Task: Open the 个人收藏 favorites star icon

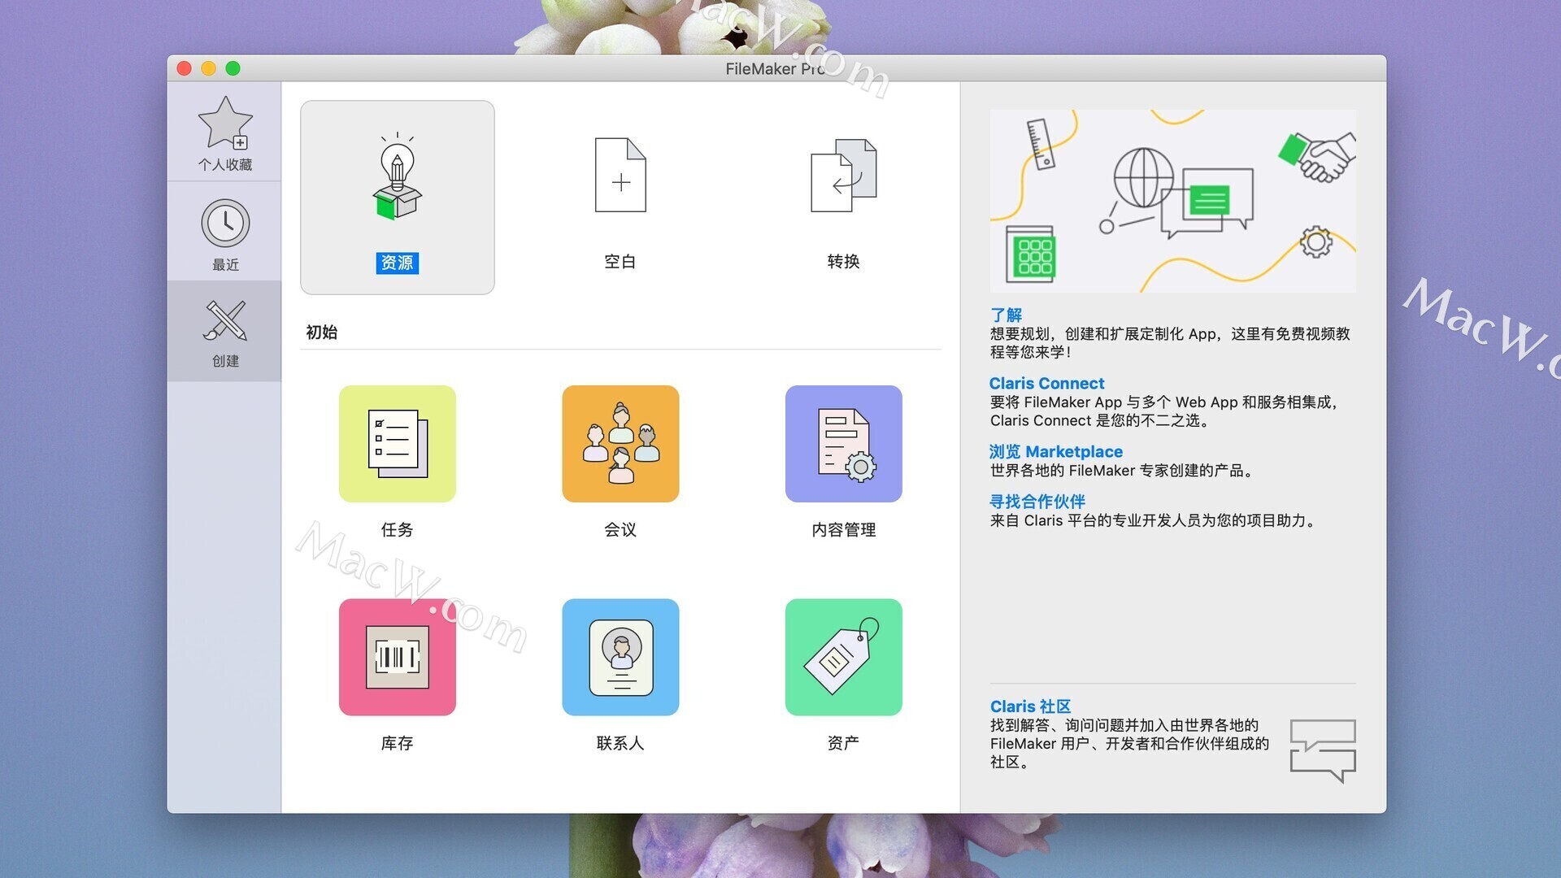Action: tap(225, 123)
